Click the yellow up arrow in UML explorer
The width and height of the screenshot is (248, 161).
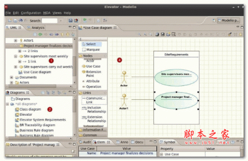click(62, 34)
